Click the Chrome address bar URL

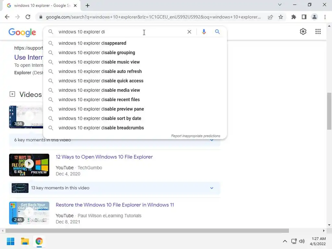tap(153, 17)
